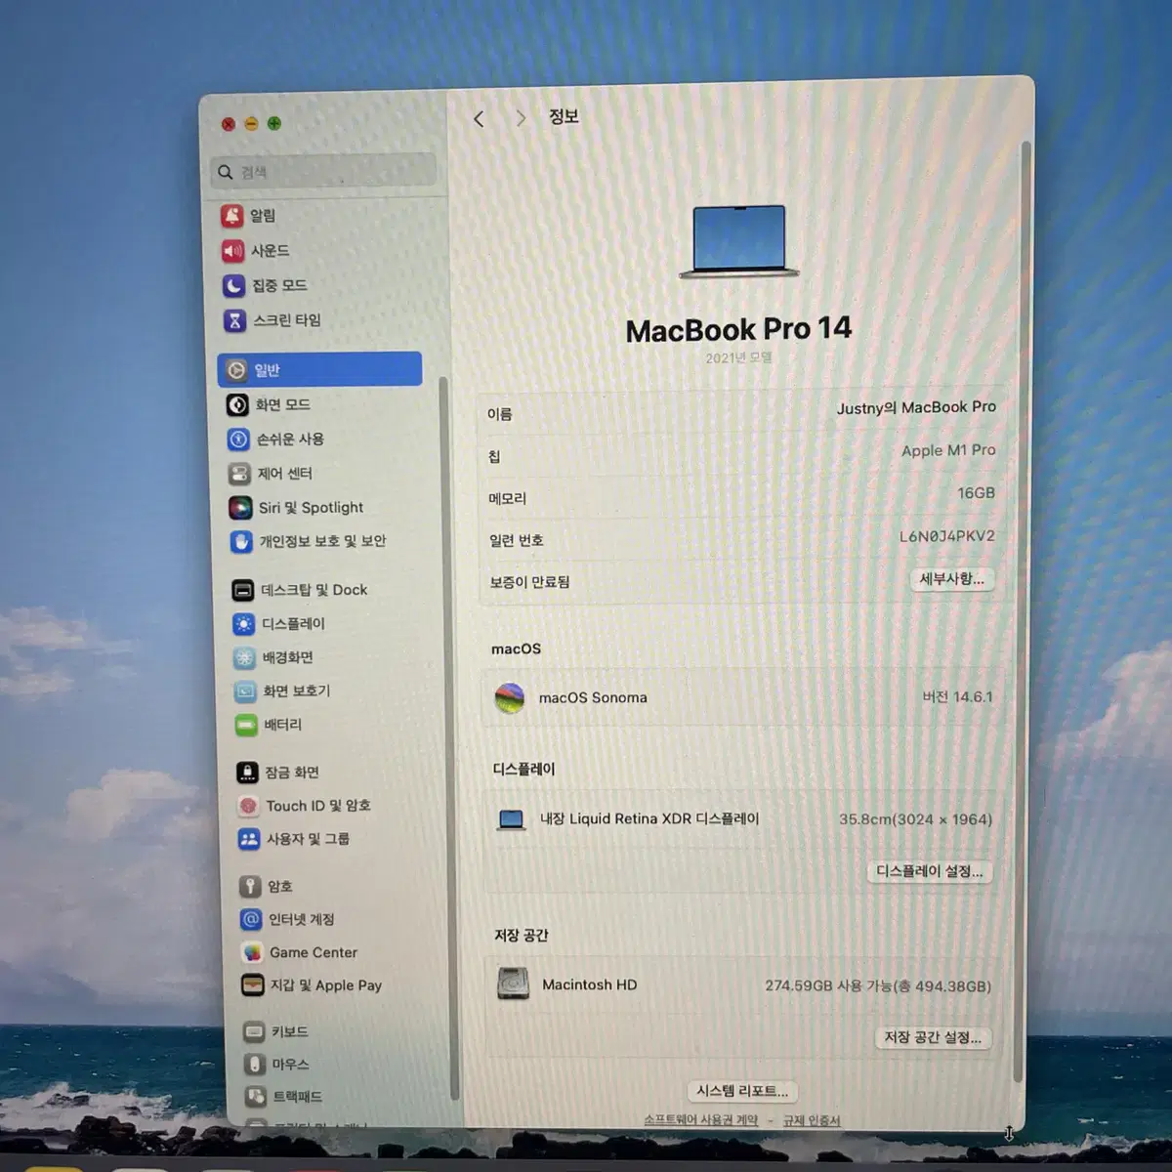Click the chip value Apple M1 Pro
Image resolution: width=1172 pixels, height=1172 pixels.
tap(948, 450)
